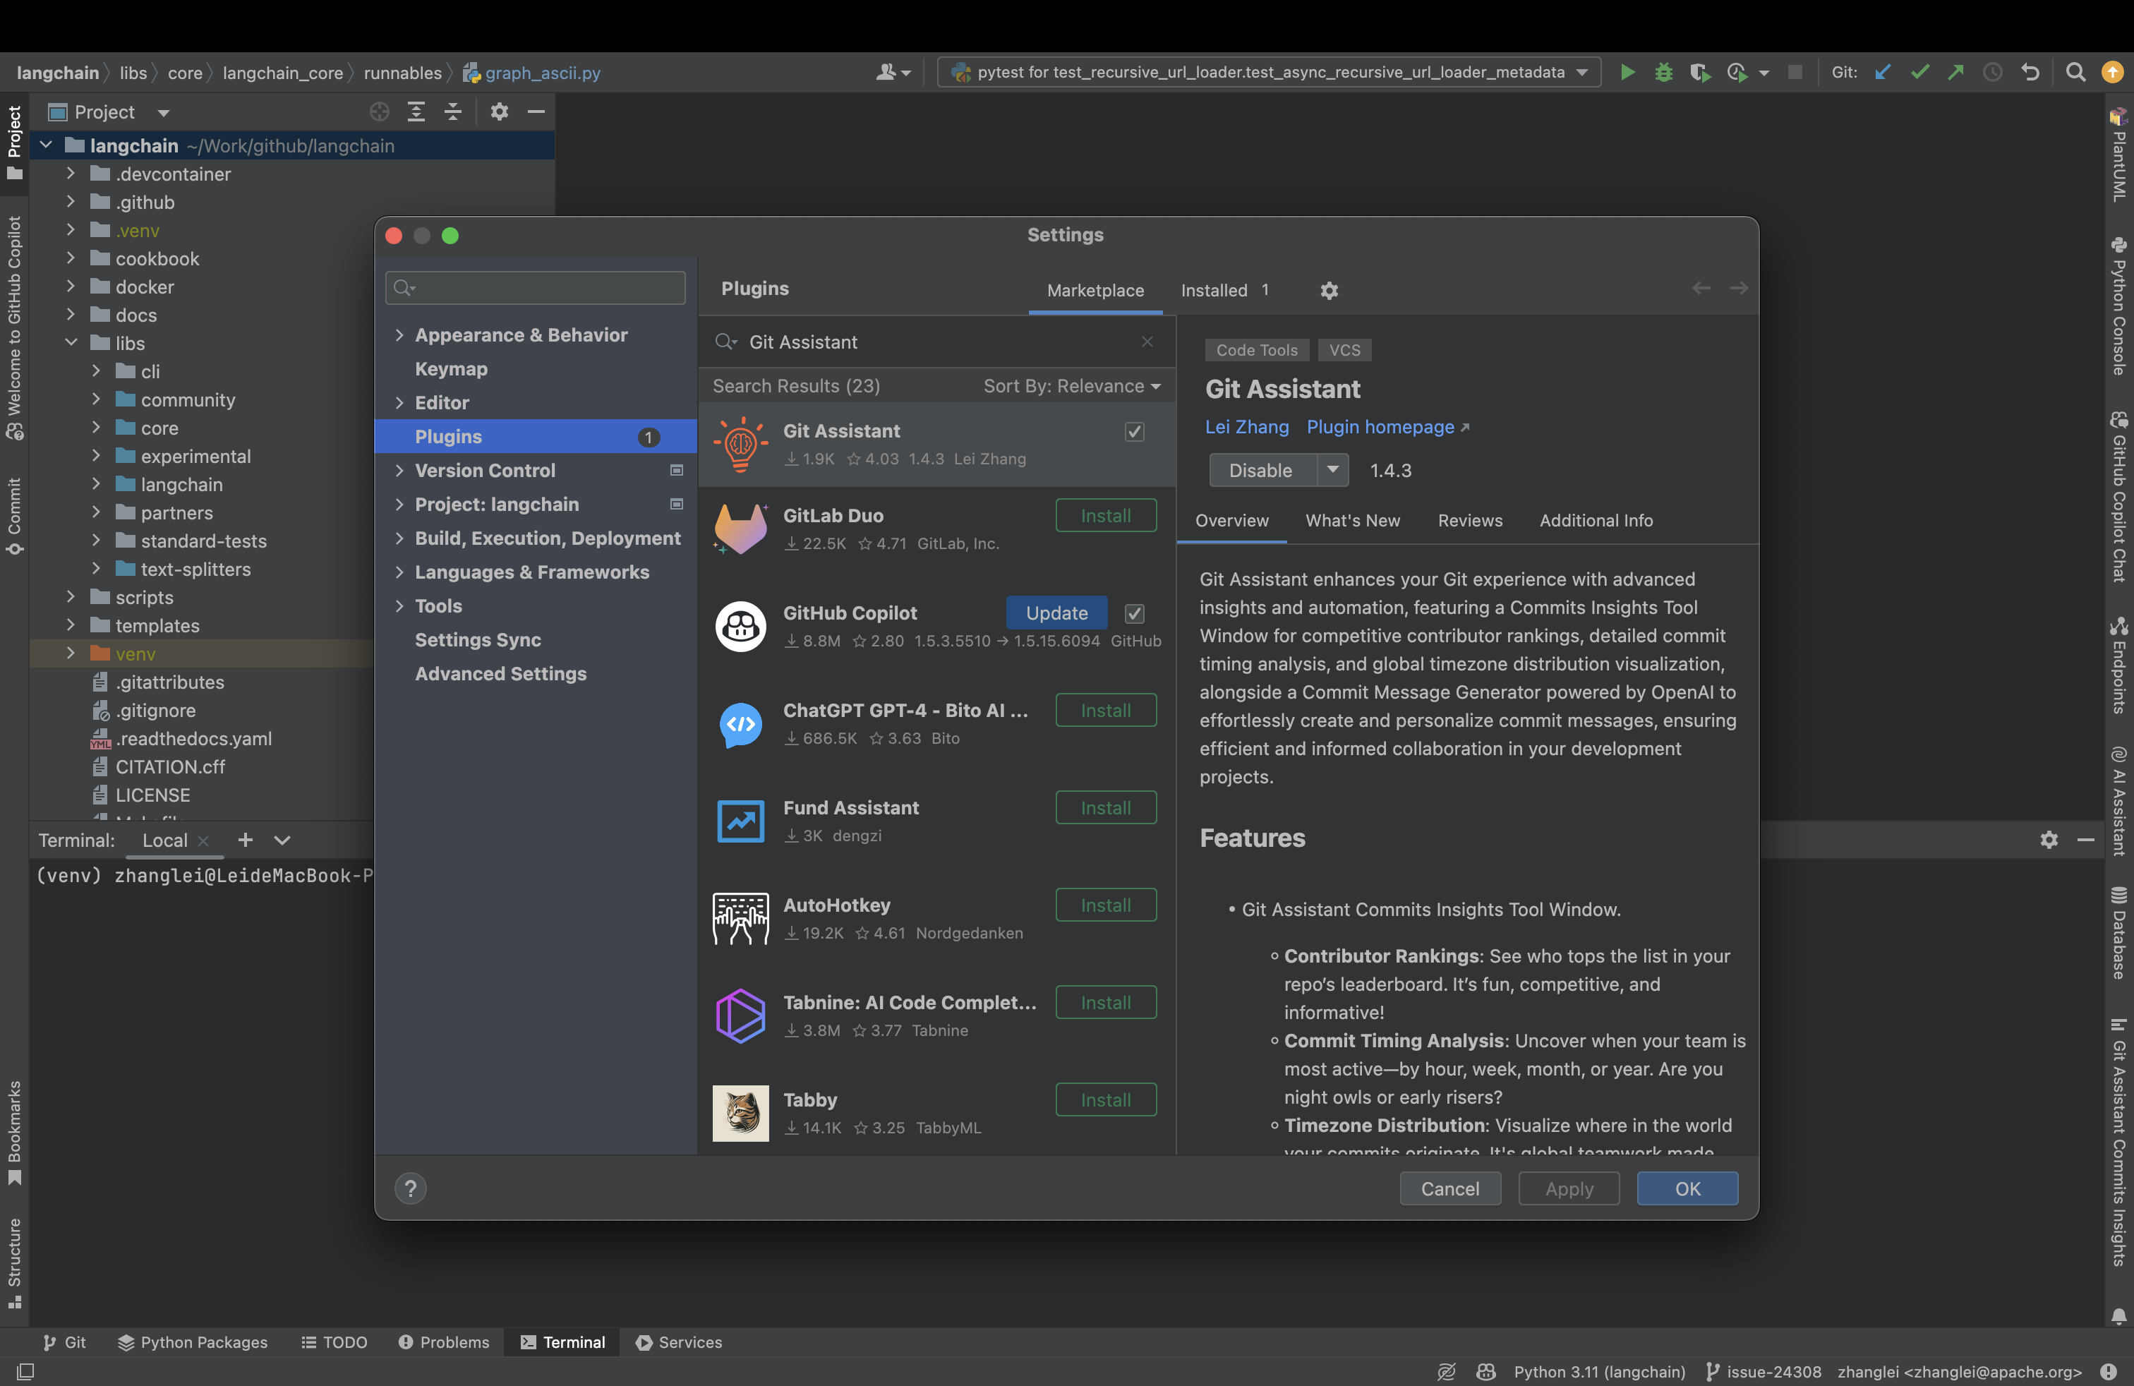
Task: Select the Reviews tab for Git Assistant
Action: click(1469, 519)
